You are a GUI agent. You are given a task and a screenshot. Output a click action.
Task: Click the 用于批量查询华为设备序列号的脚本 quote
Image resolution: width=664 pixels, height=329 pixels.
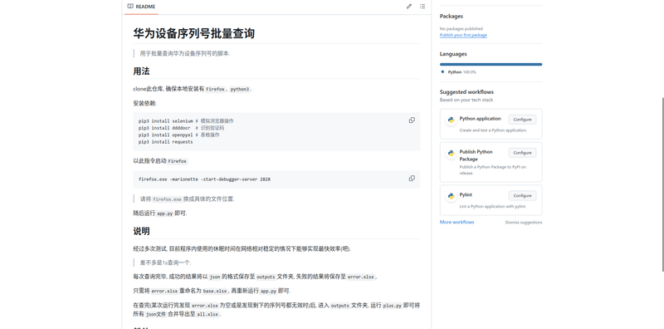tap(185, 53)
